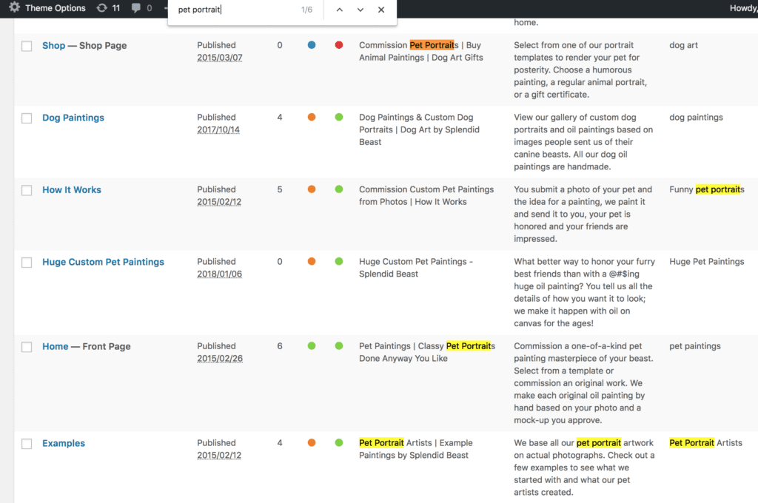This screenshot has height=503, width=758.
Task: Click green readability dot for Dog Paintings
Action: point(339,117)
